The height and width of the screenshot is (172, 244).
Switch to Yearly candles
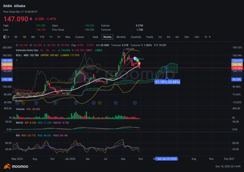point(149,37)
